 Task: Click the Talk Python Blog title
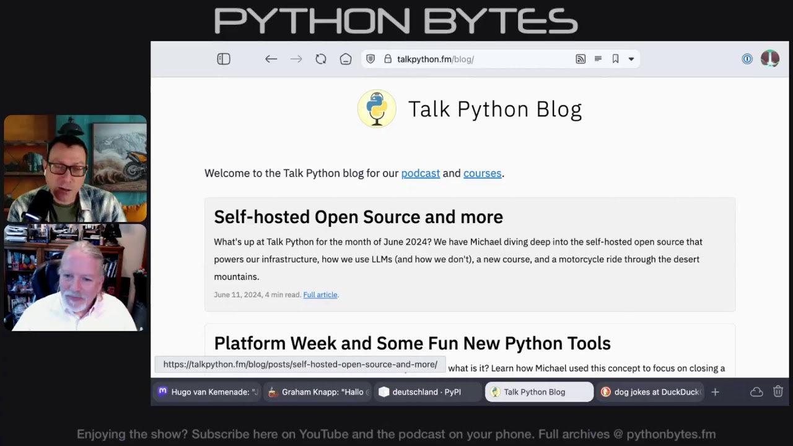point(495,109)
